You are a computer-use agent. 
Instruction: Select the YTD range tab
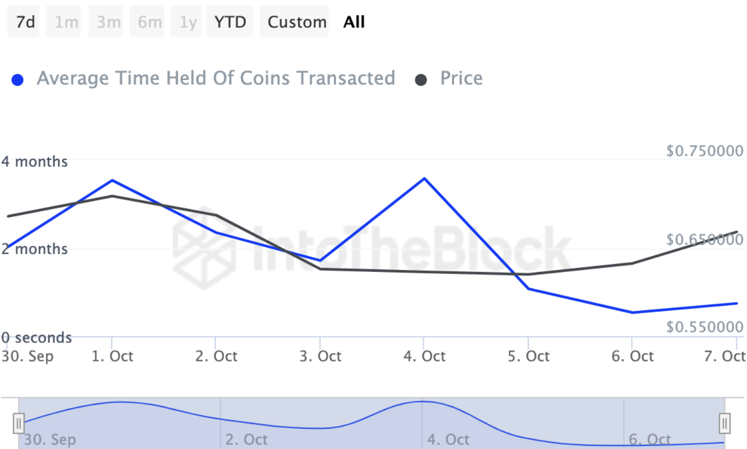click(x=230, y=22)
